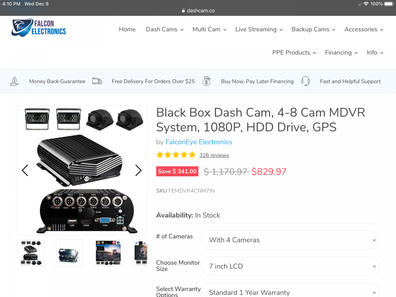Click the delivery truck icon
Viewport: 396px width, 297px height.
97,81
